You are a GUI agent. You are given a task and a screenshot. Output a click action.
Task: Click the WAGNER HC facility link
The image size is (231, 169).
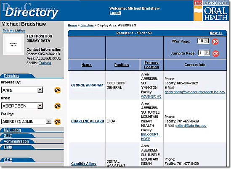(x=151, y=96)
